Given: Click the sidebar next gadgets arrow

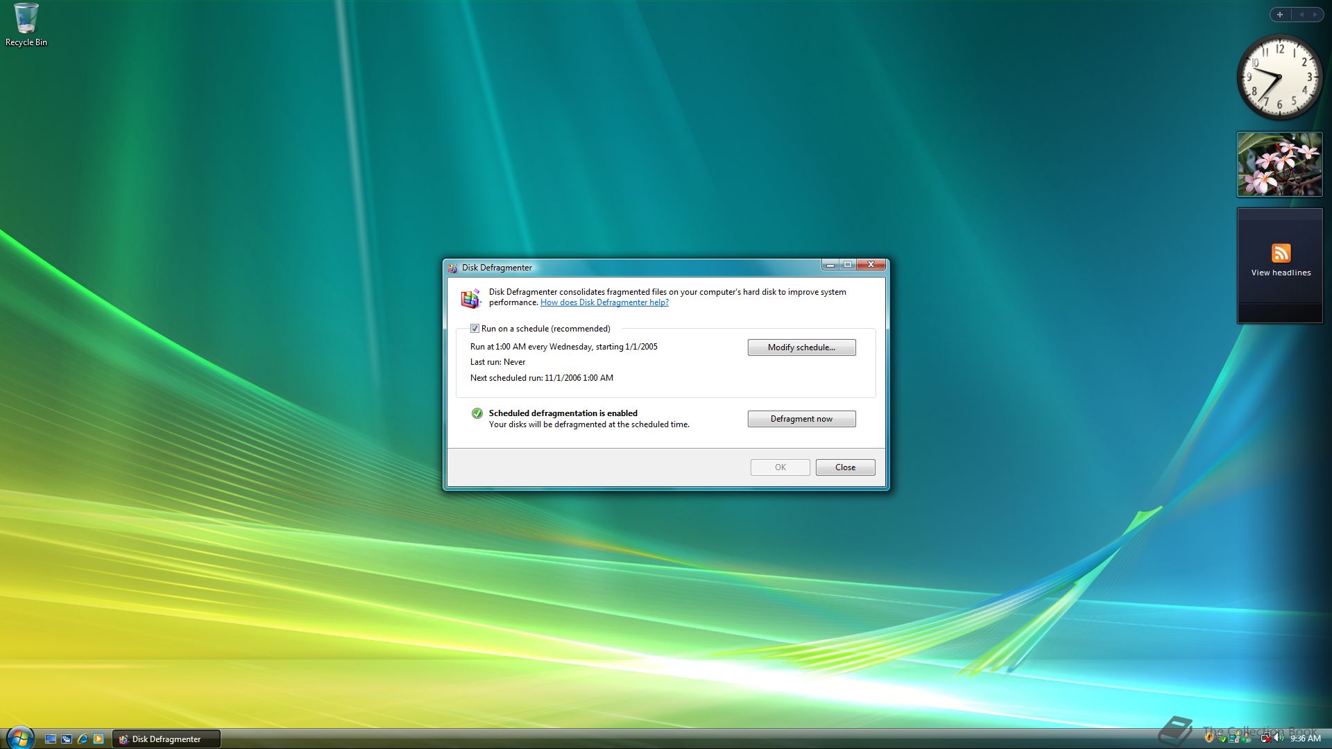Looking at the screenshot, I should (1315, 15).
